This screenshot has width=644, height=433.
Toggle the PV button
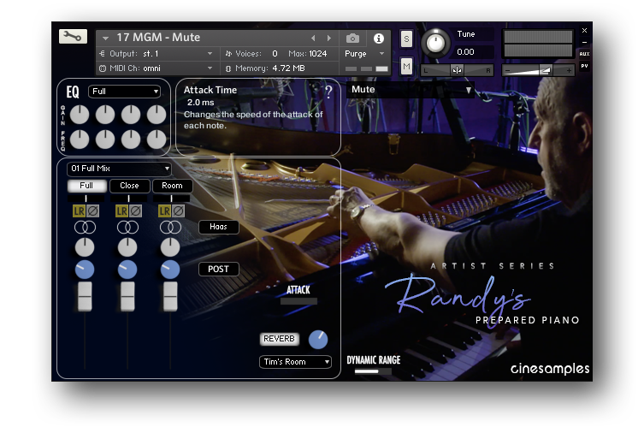pos(584,66)
